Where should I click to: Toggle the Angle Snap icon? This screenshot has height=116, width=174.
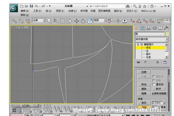(x=139, y=21)
